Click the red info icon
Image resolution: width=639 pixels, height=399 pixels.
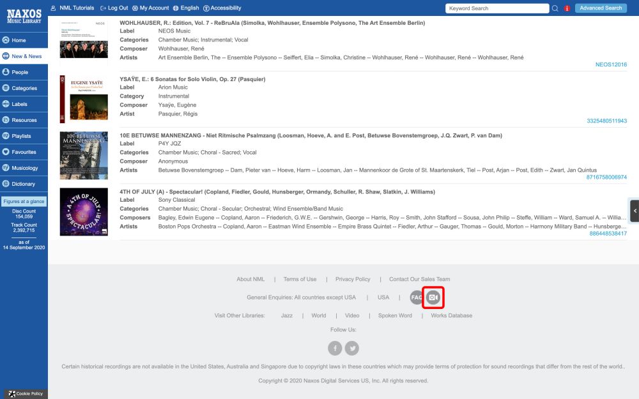point(567,8)
